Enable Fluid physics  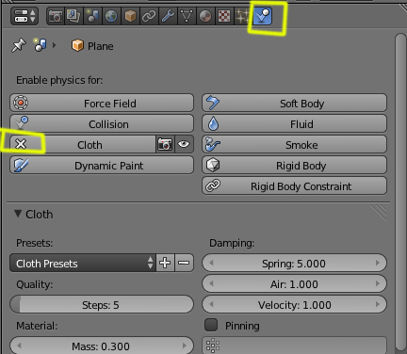[294, 123]
